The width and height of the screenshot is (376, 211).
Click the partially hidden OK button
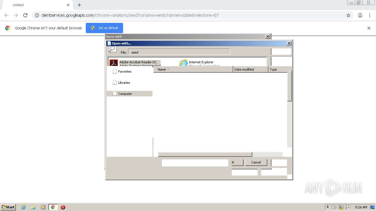[x=237, y=162]
